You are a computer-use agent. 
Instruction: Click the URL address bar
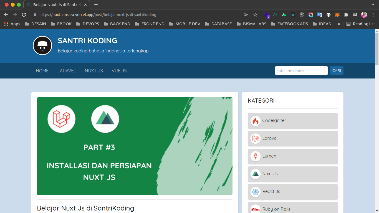click(x=139, y=15)
